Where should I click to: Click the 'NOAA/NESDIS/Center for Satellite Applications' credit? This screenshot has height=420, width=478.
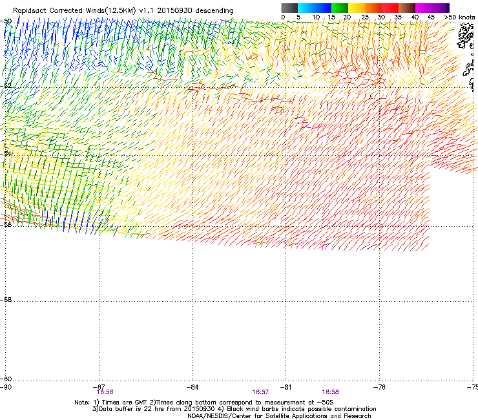[x=279, y=416]
